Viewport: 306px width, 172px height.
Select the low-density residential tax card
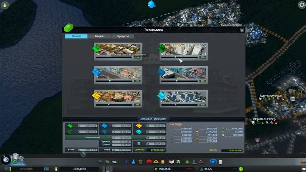coord(118,51)
